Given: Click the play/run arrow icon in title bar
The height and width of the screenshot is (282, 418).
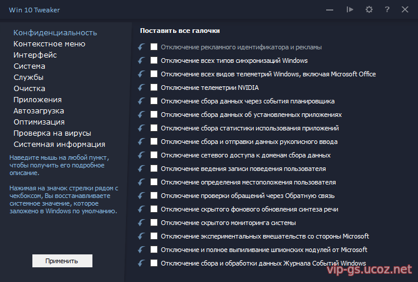Looking at the screenshot, I should [350, 9].
